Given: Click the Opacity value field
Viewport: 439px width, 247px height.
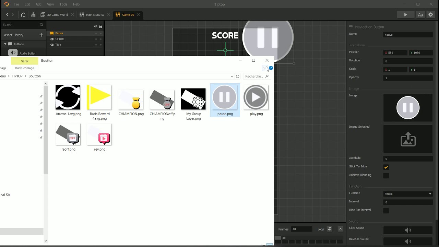Looking at the screenshot, I should [x=408, y=78].
